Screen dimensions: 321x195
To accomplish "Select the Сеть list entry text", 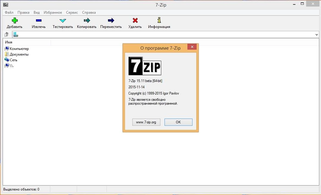I will tap(13, 60).
